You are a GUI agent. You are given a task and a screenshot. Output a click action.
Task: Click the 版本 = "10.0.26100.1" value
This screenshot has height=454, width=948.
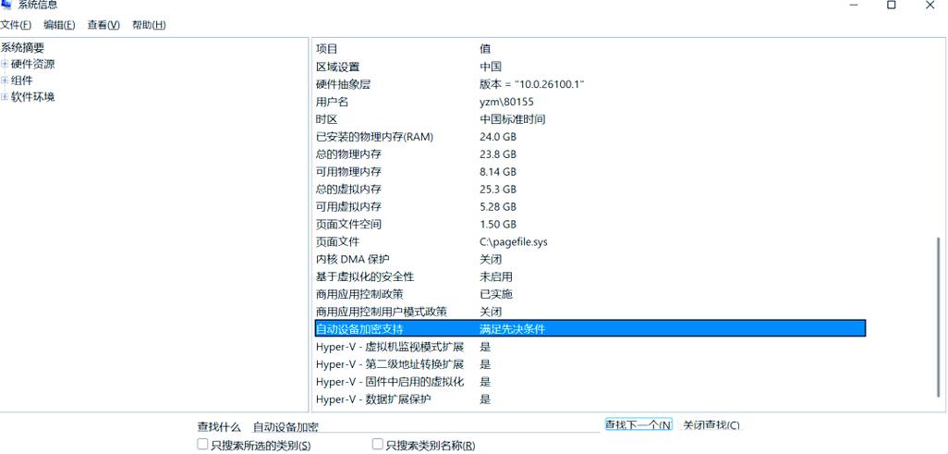[x=532, y=84]
